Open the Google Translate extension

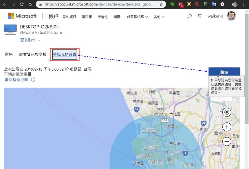[214, 4]
